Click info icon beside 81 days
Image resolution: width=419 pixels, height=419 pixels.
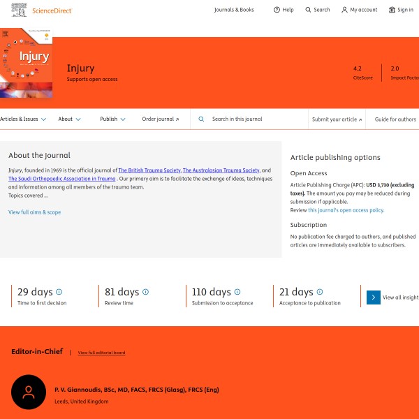tap(145, 292)
